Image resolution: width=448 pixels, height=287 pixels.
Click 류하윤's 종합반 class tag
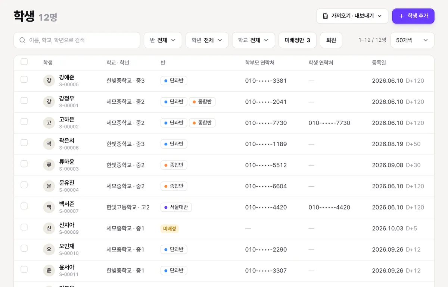(174, 165)
